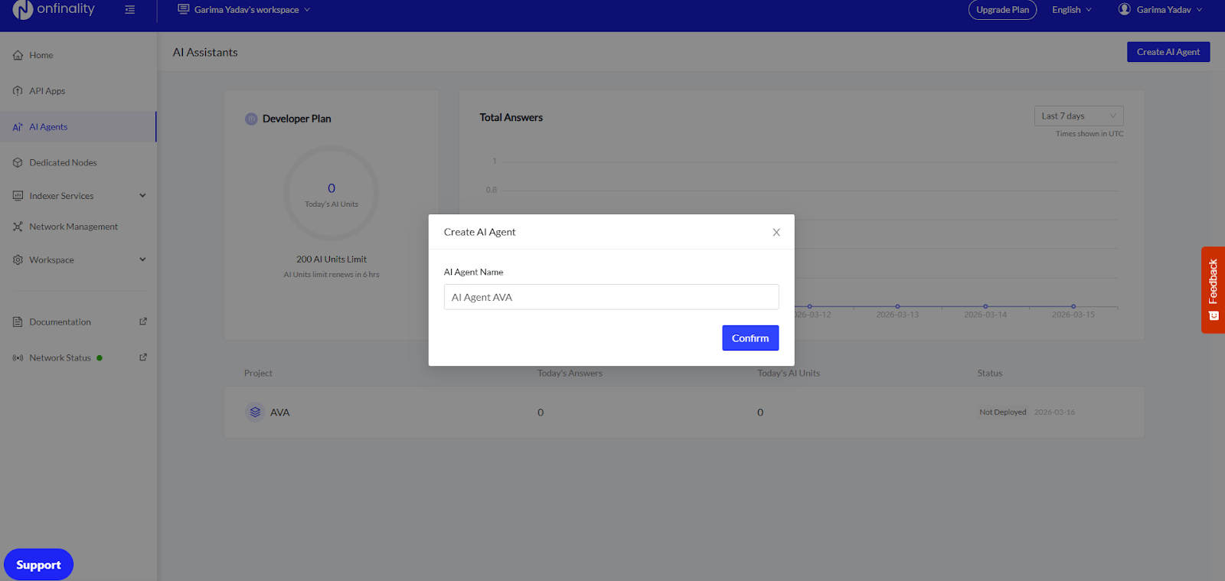Viewport: 1225px width, 581px height.
Task: Click the Project column header
Action: 258,374
